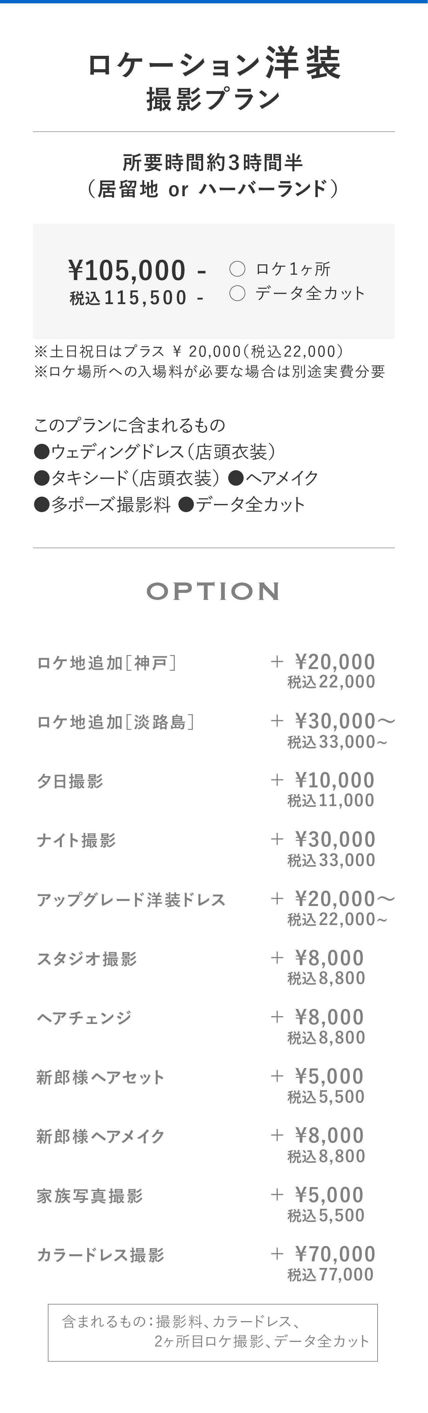The image size is (428, 1413).
Task: Select the ロケ1ヶ所 circle marker
Action: pos(237,269)
